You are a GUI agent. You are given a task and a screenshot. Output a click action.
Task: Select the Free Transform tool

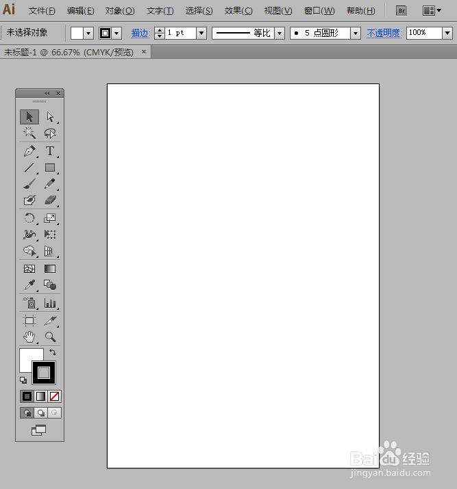click(50, 234)
